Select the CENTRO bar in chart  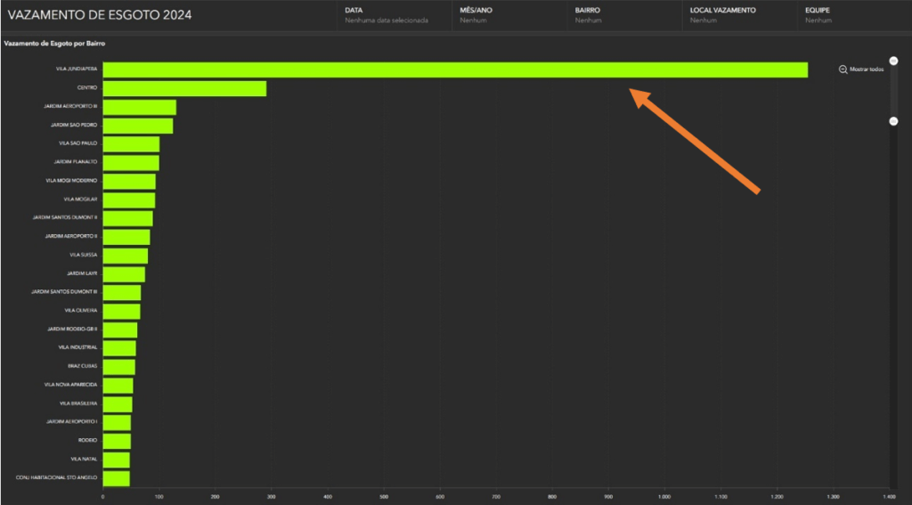pyautogui.click(x=184, y=88)
